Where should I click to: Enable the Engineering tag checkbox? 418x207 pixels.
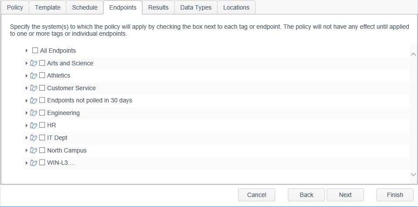click(42, 113)
